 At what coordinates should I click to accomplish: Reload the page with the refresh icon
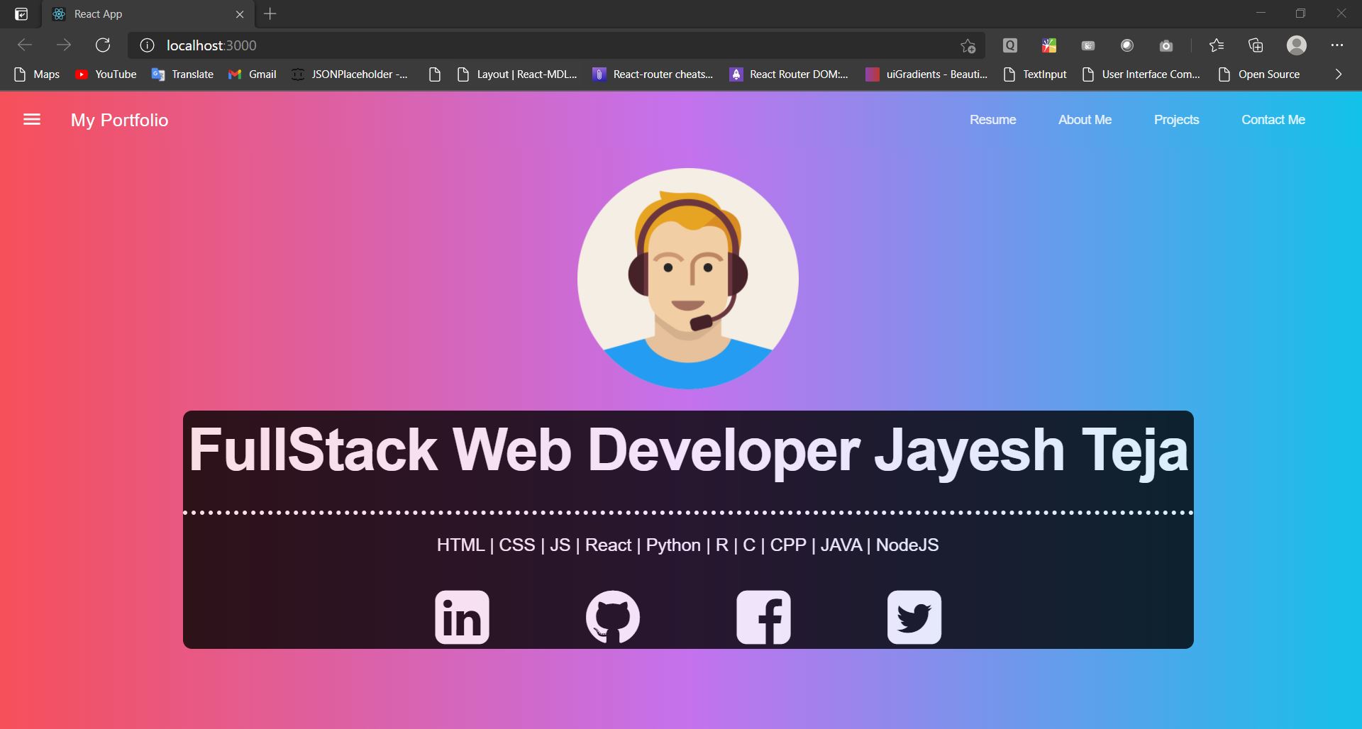(x=103, y=45)
